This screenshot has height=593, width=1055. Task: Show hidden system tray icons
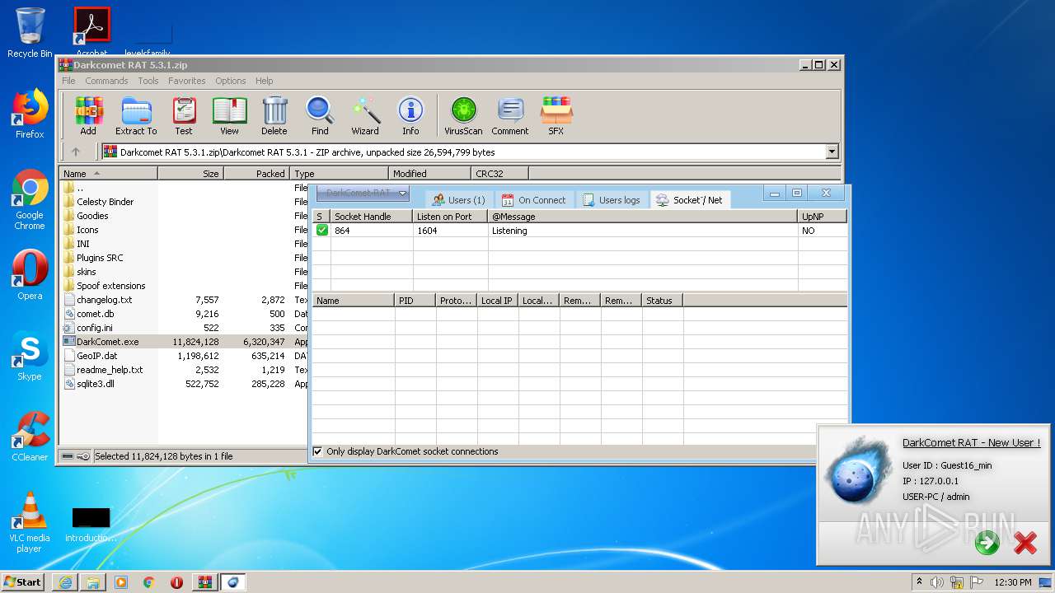click(919, 582)
